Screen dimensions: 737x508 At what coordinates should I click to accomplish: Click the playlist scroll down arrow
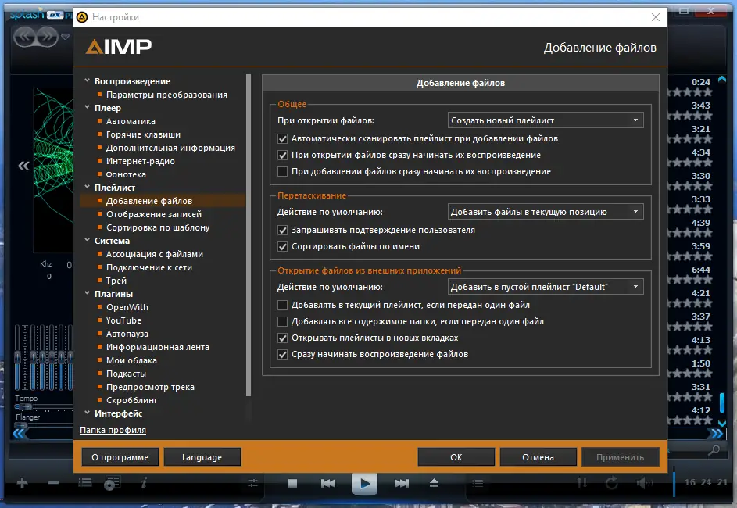pyautogui.click(x=722, y=424)
